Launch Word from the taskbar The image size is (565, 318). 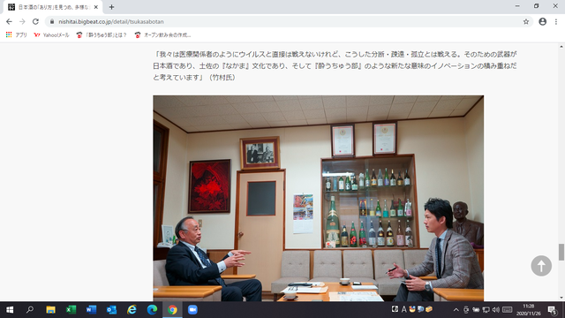point(91,310)
